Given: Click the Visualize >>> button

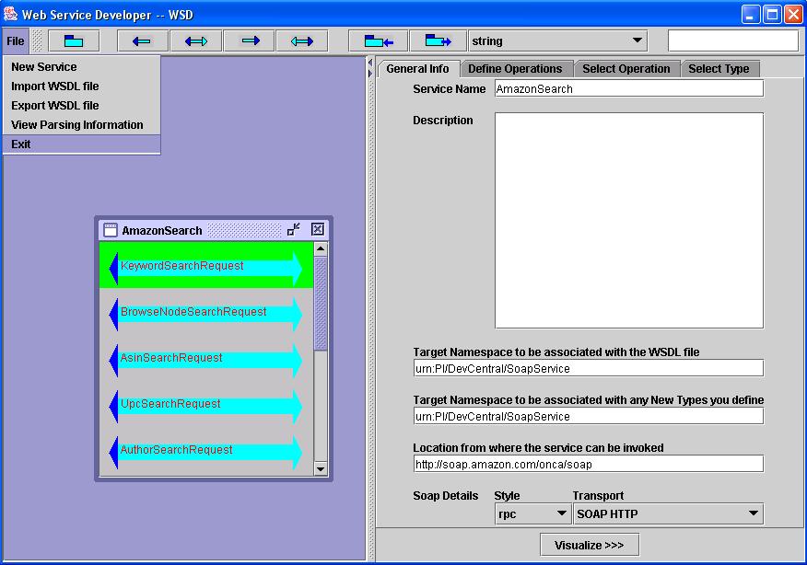Looking at the screenshot, I should 590,545.
